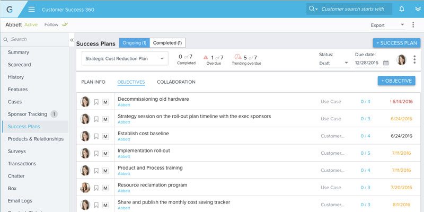
Task: Click overdue date 6/14/2016
Action: (x=402, y=102)
